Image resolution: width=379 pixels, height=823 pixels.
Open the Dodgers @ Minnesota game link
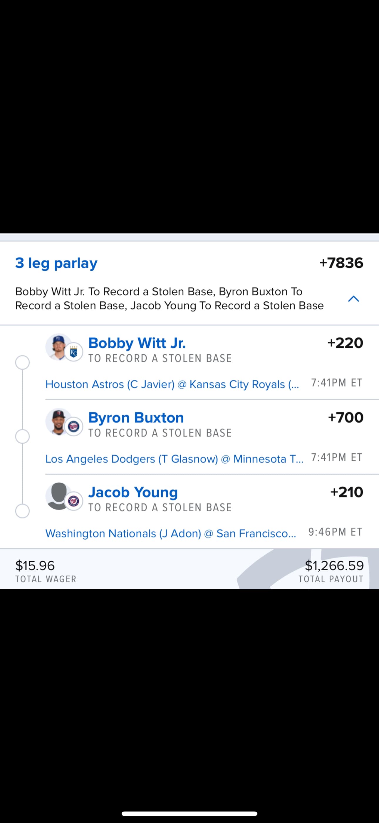(174, 459)
